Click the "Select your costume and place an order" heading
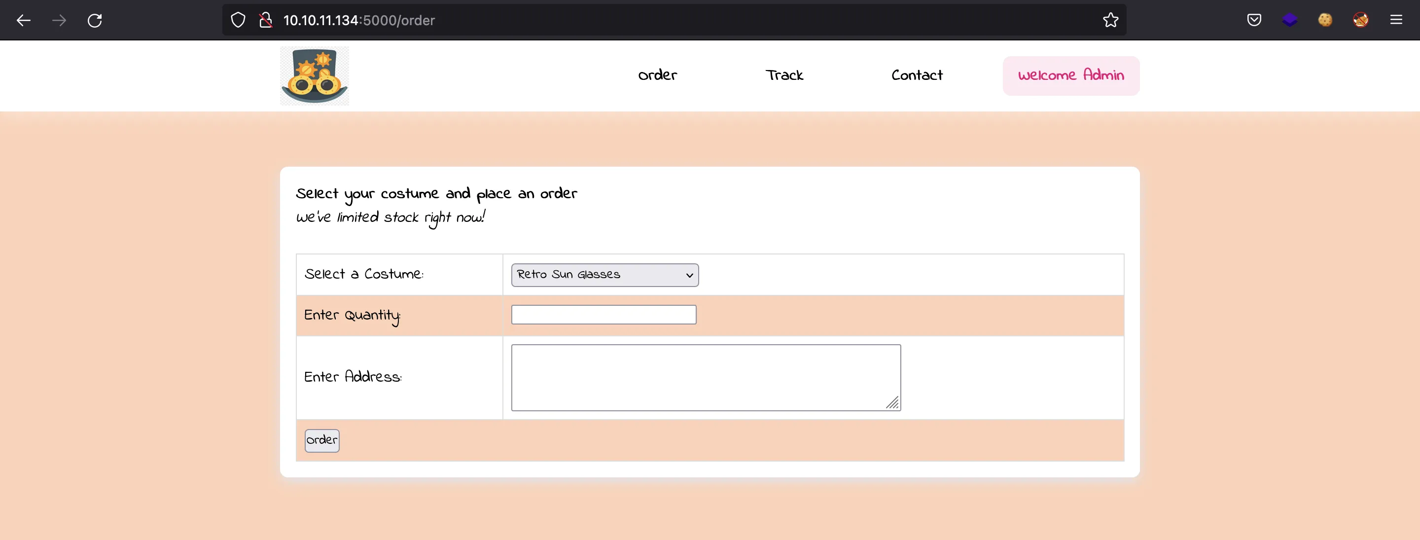The height and width of the screenshot is (540, 1420). pos(436,194)
